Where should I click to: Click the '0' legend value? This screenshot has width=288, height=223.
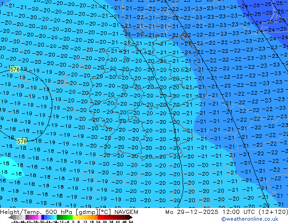73,222
